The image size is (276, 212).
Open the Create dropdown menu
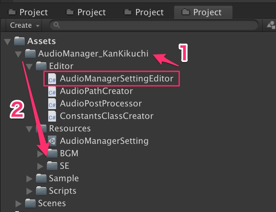[x=25, y=25]
